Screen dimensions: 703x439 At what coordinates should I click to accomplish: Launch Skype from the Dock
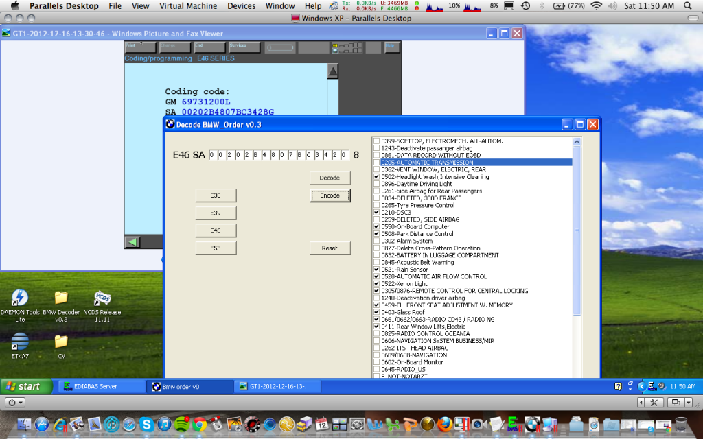coord(147,423)
